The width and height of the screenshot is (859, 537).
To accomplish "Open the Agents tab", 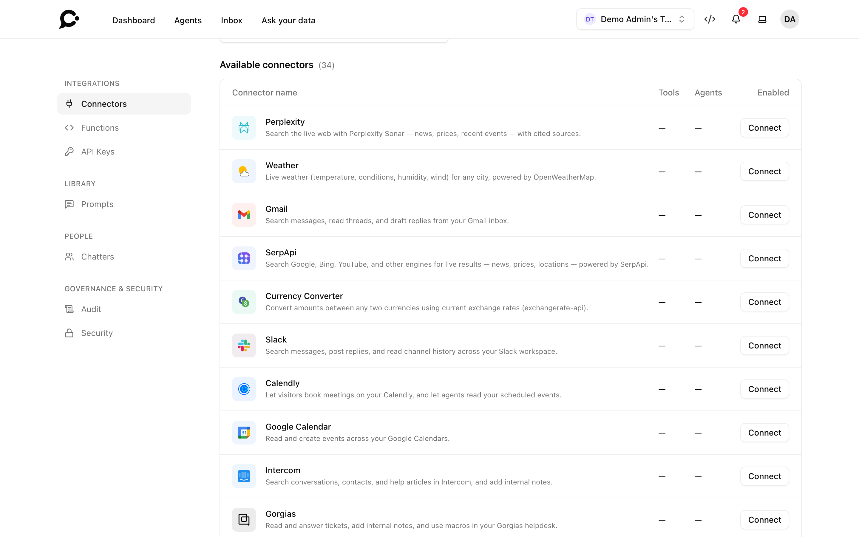I will (188, 20).
